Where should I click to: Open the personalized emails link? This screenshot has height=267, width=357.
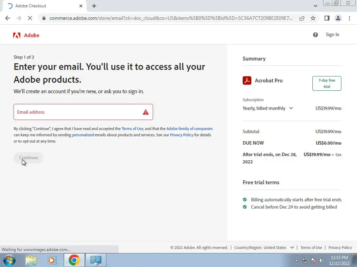coord(83,135)
